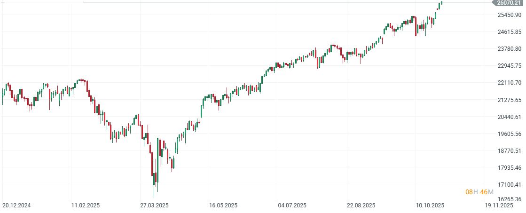The height and width of the screenshot is (213, 526).
Task: Select the 11.02.2025 date on time axis
Action: click(x=86, y=205)
